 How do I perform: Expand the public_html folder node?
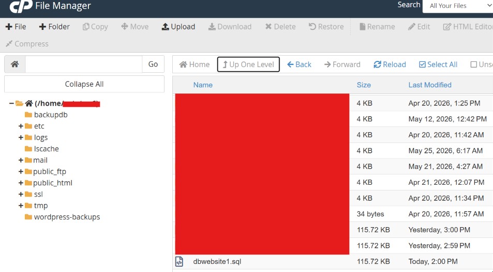[21, 183]
